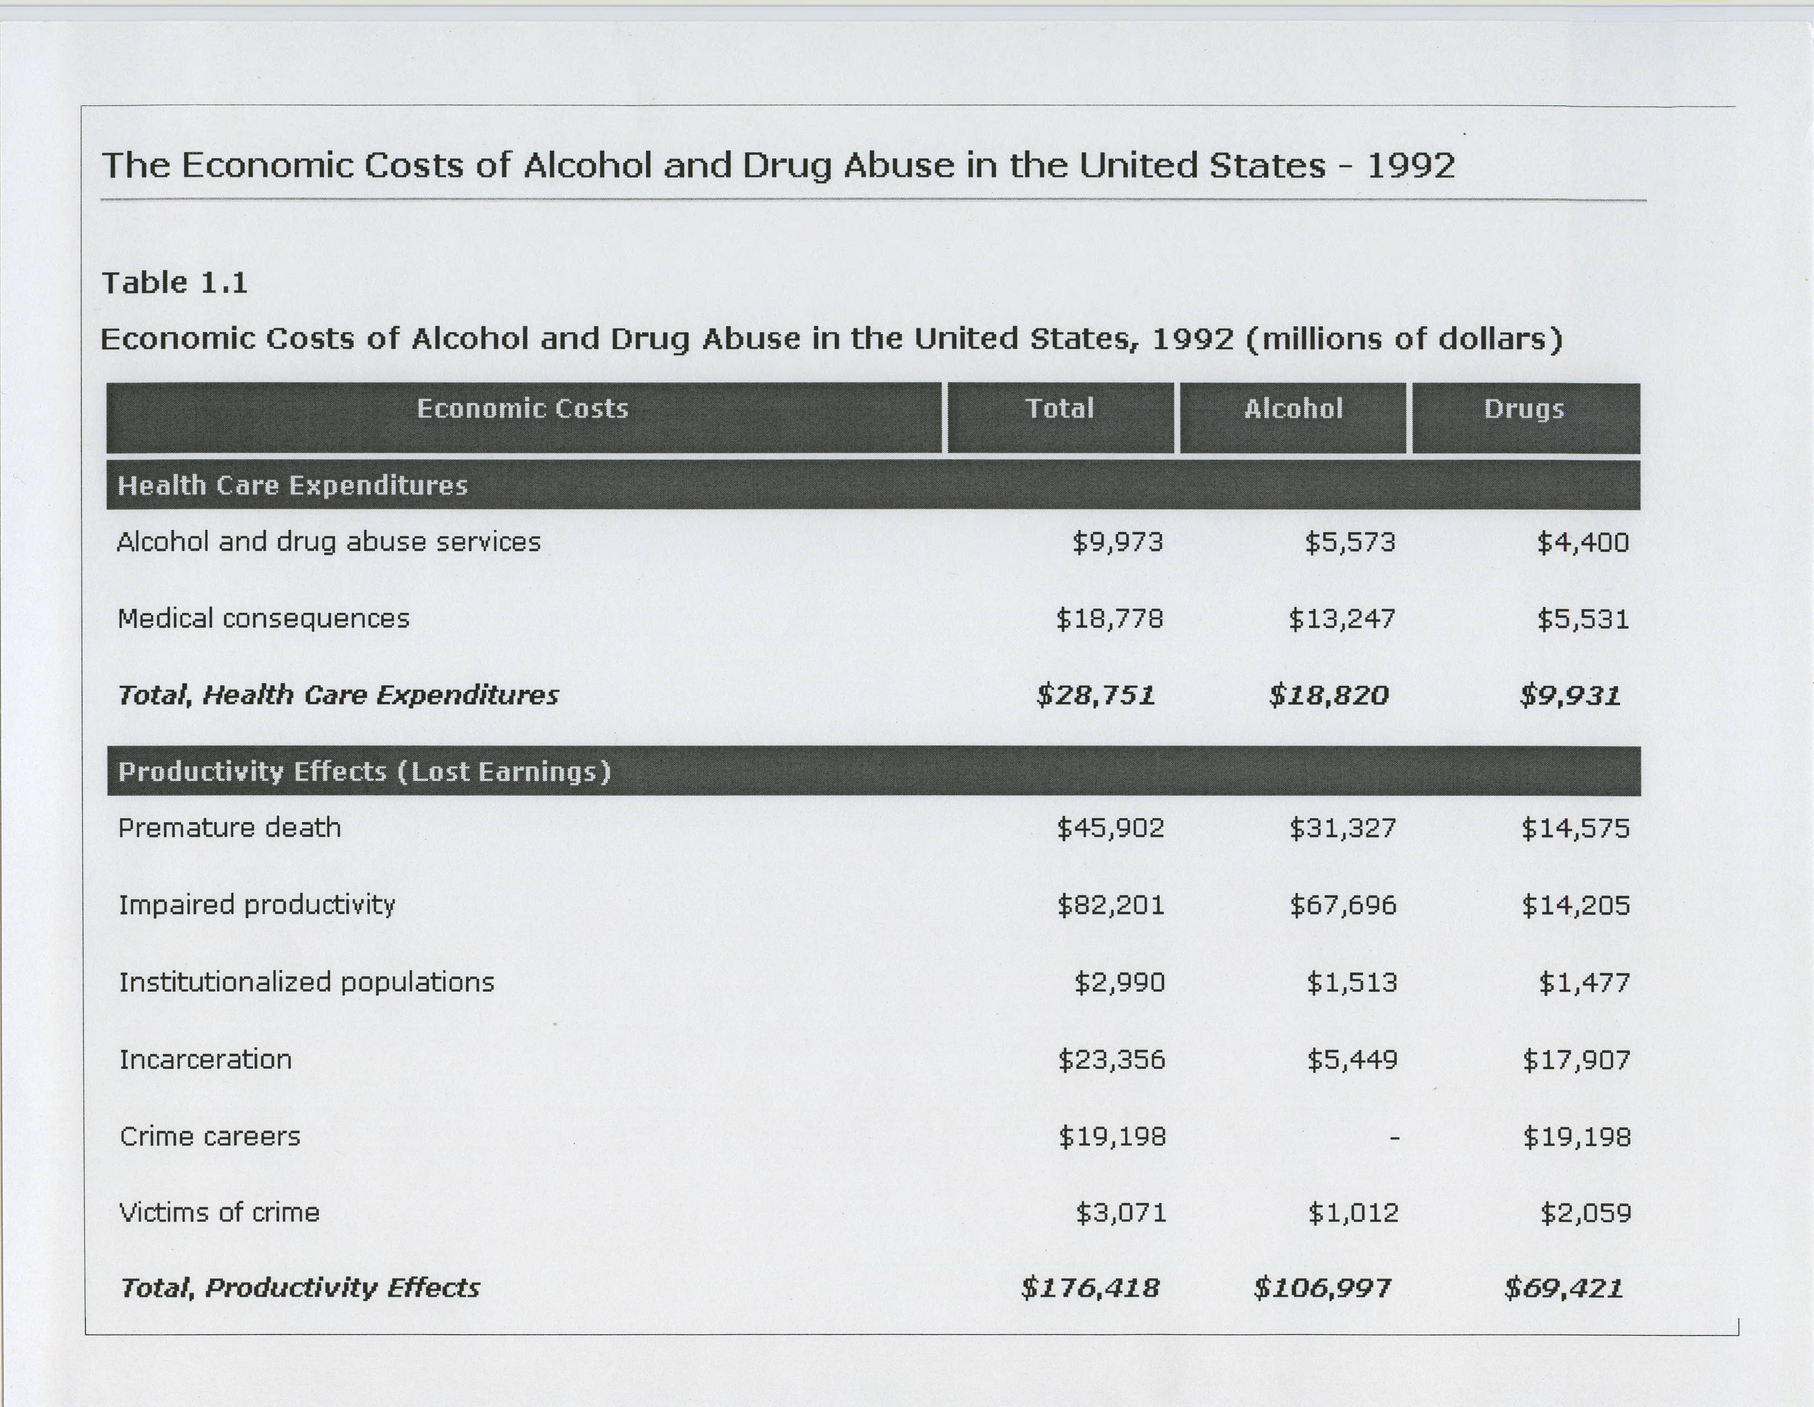Screen dimensions: 1814x1407
Task: Select the Drugs column header
Action: 1525,409
